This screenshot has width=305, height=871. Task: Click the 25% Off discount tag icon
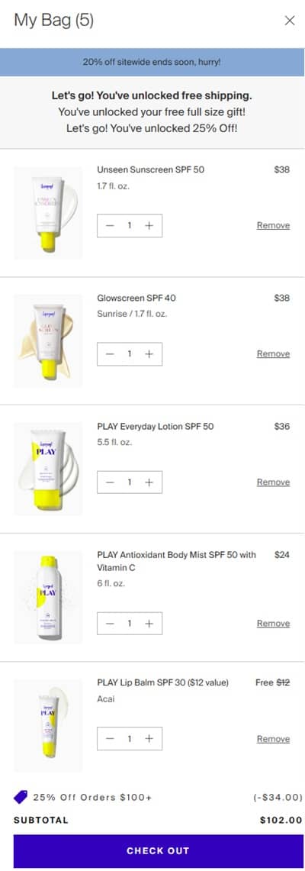pos(21,797)
